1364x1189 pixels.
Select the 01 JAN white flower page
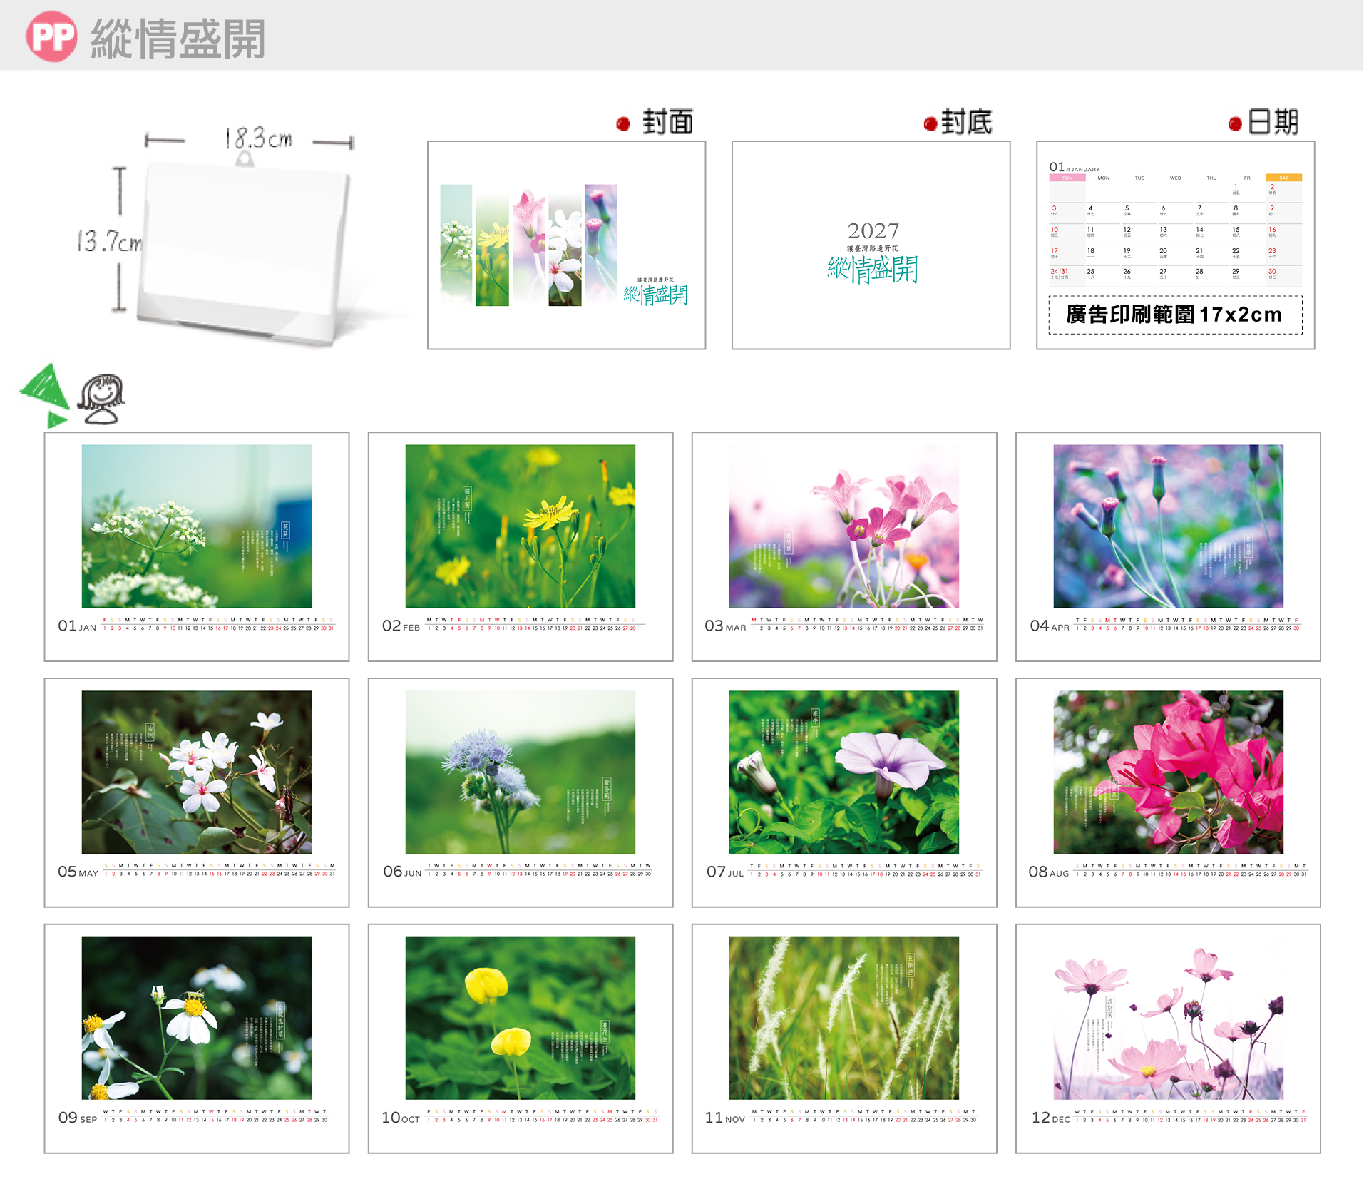[197, 546]
